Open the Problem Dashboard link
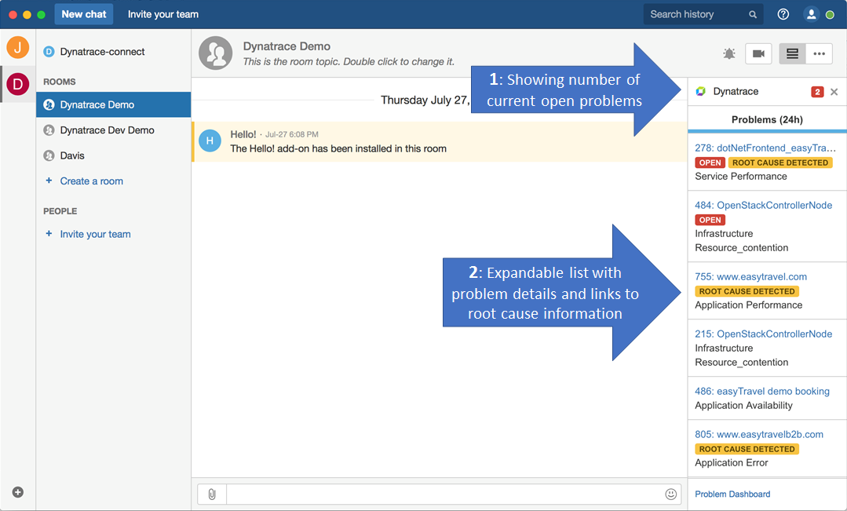The width and height of the screenshot is (847, 511). click(x=732, y=495)
